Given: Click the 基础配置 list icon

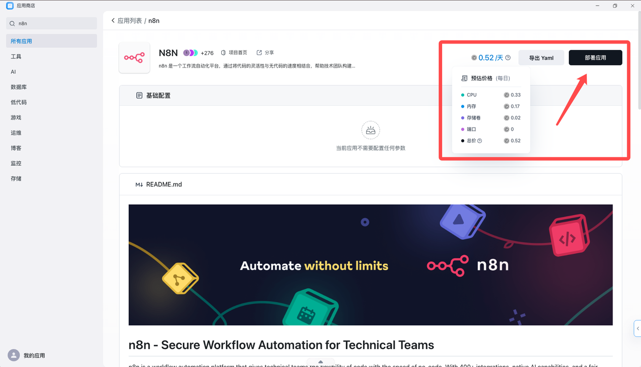Looking at the screenshot, I should (139, 95).
